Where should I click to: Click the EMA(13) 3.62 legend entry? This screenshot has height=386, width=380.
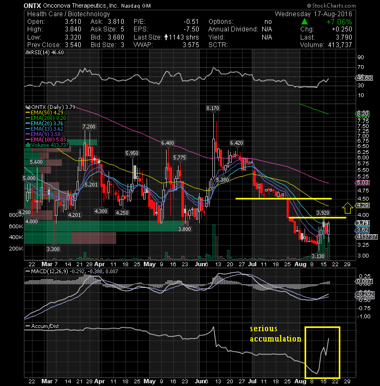pos(45,129)
